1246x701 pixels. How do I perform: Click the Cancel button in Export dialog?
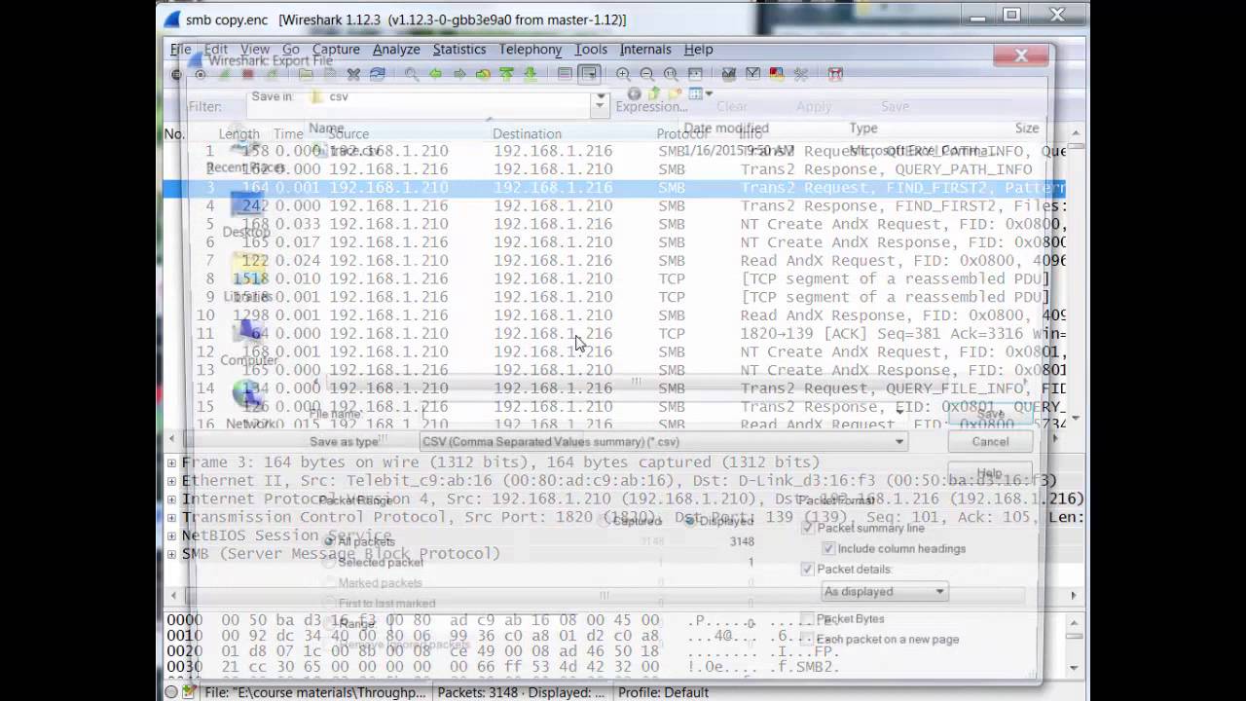tap(990, 441)
